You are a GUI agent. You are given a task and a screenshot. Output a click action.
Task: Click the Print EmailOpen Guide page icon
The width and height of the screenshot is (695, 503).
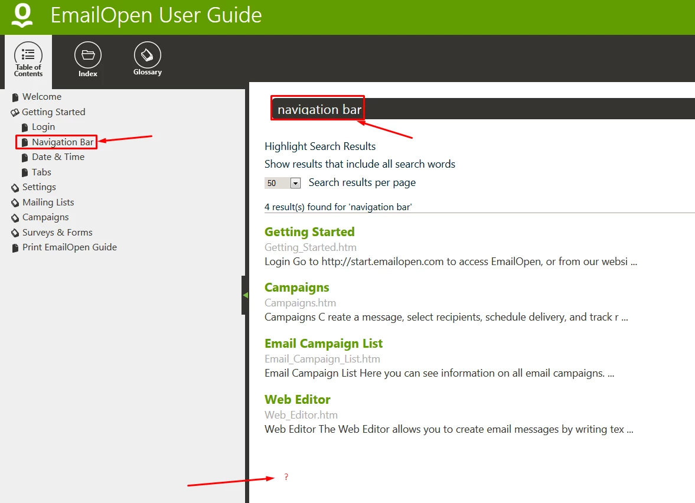click(x=15, y=248)
